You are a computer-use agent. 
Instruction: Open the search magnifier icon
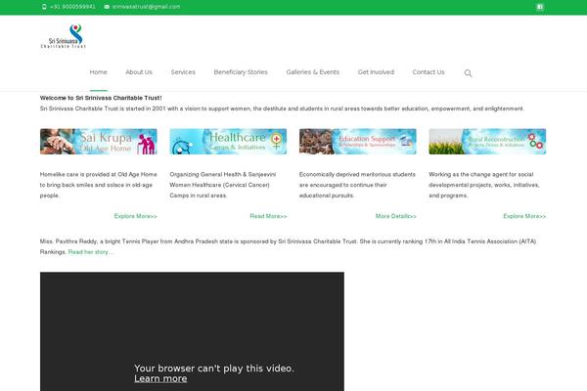click(468, 73)
